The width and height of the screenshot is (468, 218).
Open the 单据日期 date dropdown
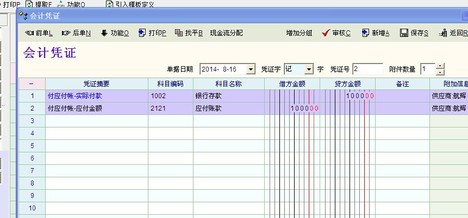click(x=250, y=69)
